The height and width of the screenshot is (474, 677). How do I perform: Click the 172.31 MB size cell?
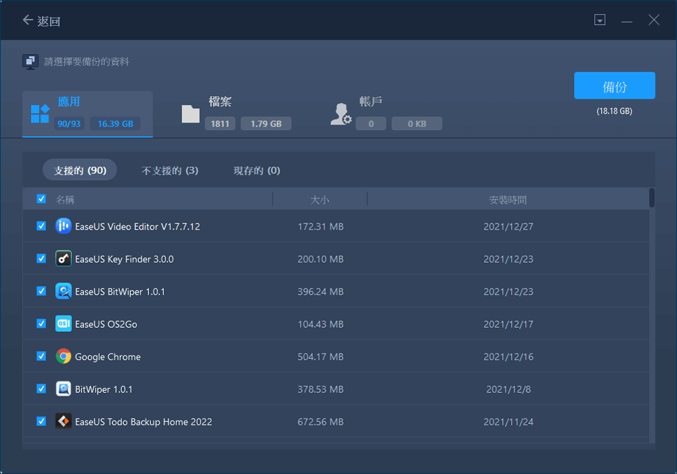tap(320, 227)
